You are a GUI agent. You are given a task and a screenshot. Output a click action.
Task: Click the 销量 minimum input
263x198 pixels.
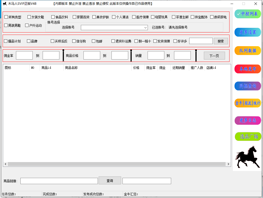coord(156,56)
